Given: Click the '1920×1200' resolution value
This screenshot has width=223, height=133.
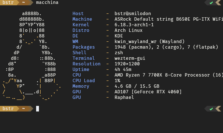Looking at the screenshot, I should 127,64.
